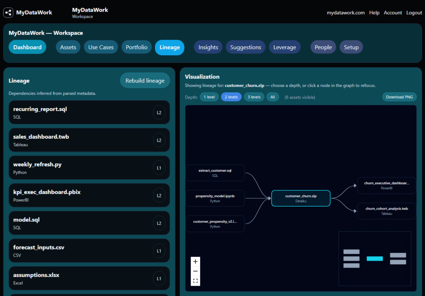Image resolution: width=425 pixels, height=296 pixels.
Task: Open the mydatawork.com link
Action: (346, 13)
